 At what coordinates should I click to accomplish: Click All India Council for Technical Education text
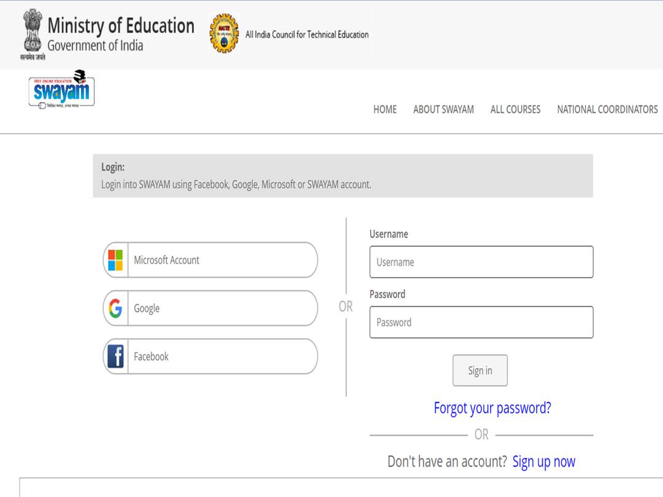tap(307, 34)
